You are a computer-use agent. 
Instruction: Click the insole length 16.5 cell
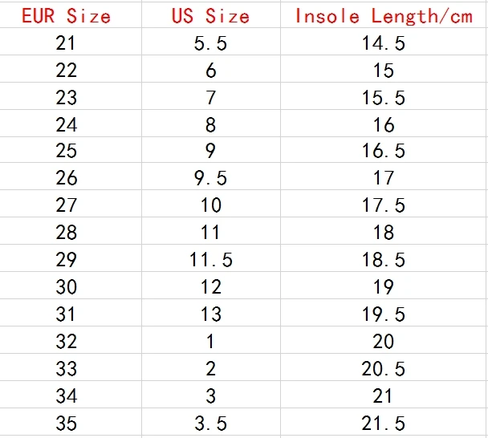click(x=383, y=150)
